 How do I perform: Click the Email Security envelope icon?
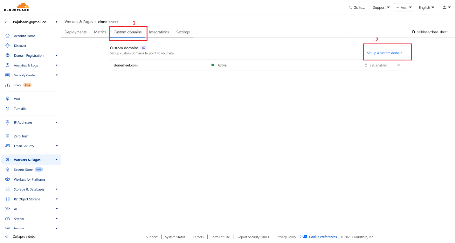(8, 146)
